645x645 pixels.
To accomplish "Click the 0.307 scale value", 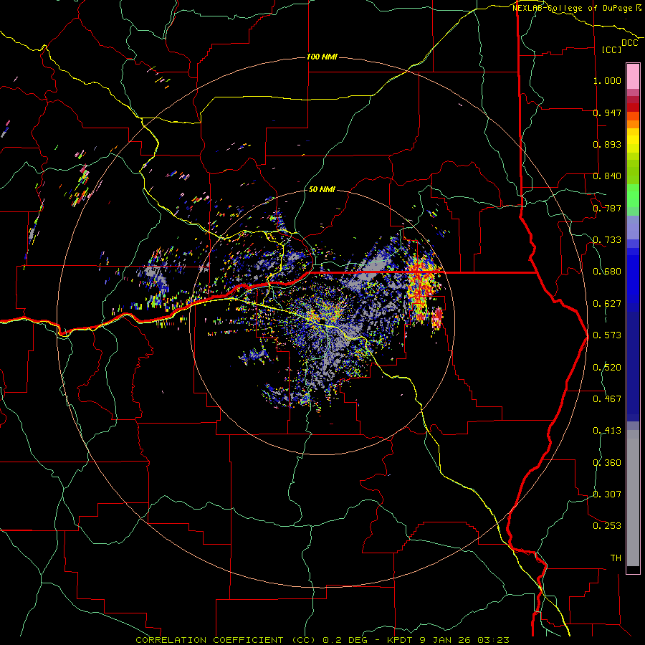I will [x=607, y=494].
